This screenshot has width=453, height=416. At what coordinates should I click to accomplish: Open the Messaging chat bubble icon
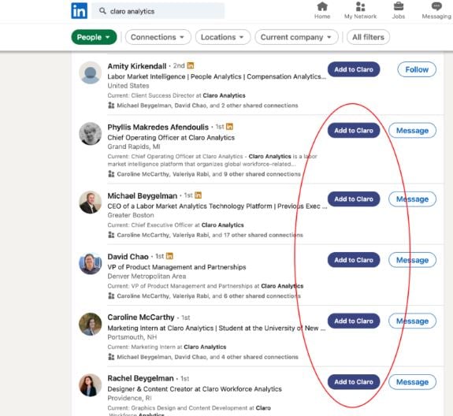point(436,6)
